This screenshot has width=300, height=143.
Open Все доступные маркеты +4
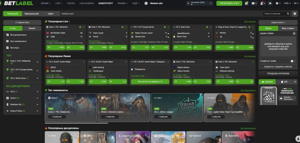pyautogui.click(x=150, y=81)
